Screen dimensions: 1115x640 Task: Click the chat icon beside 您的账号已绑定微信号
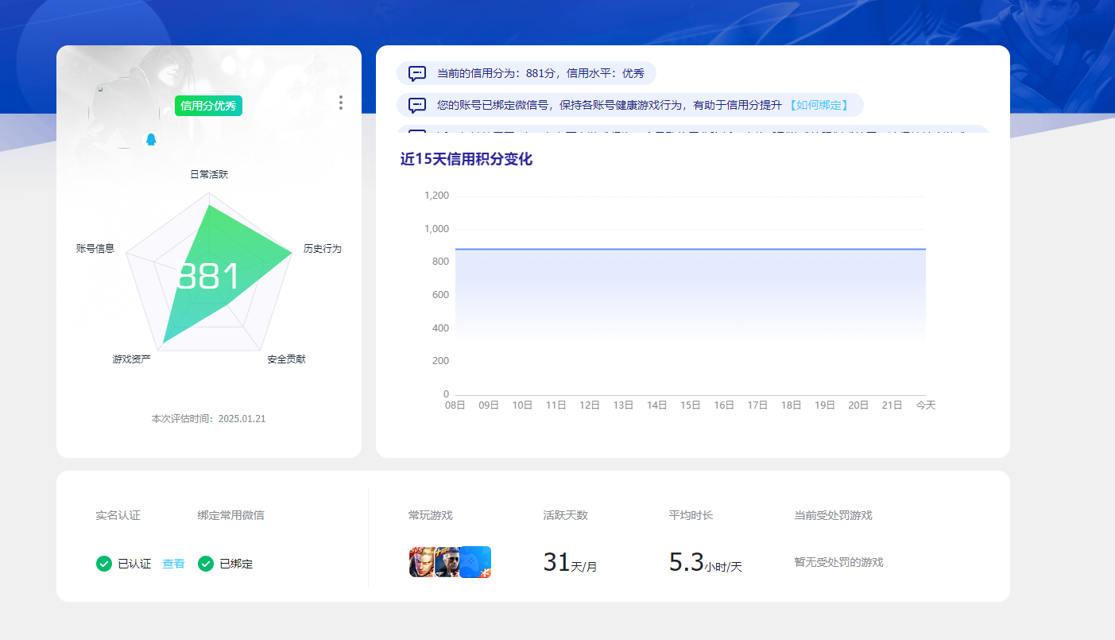[417, 105]
